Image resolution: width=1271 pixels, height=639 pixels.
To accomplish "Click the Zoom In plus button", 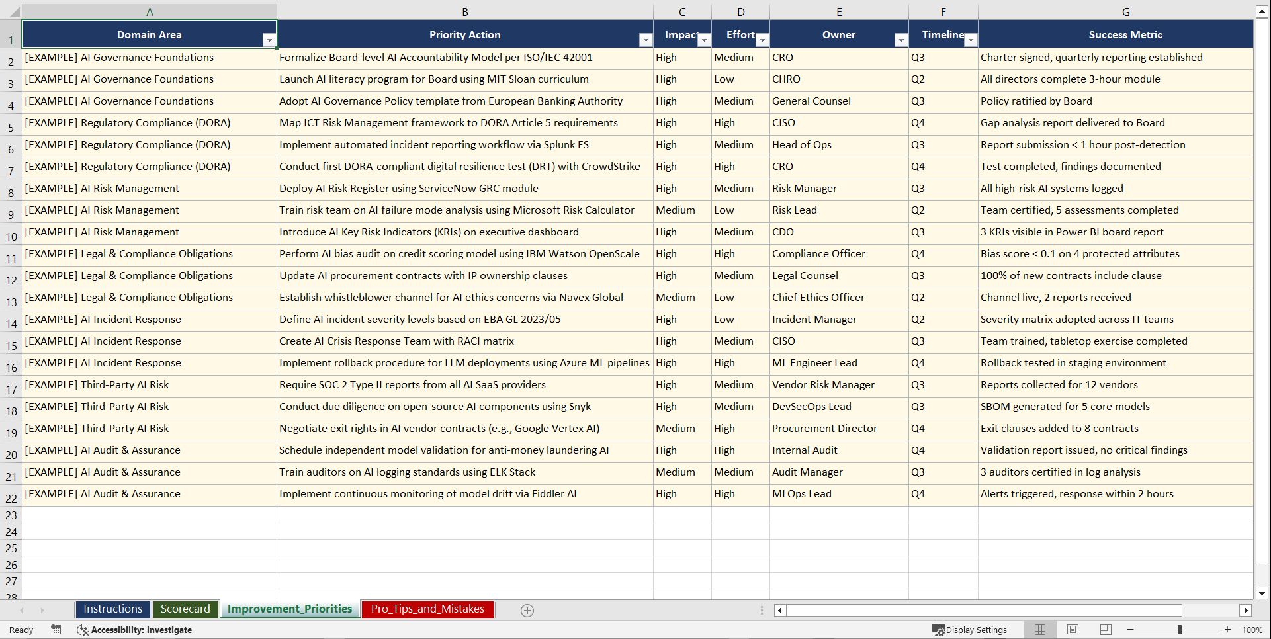I will tap(1227, 630).
